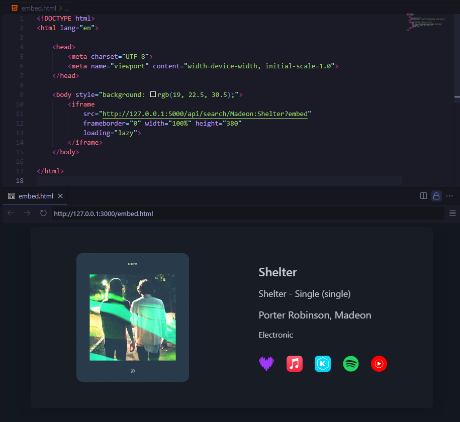Open the iframe src URL link

[x=205, y=114]
